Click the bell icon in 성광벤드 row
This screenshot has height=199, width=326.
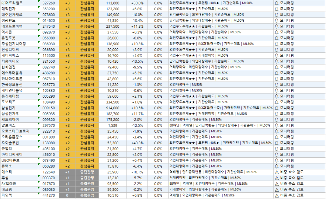[277, 21]
